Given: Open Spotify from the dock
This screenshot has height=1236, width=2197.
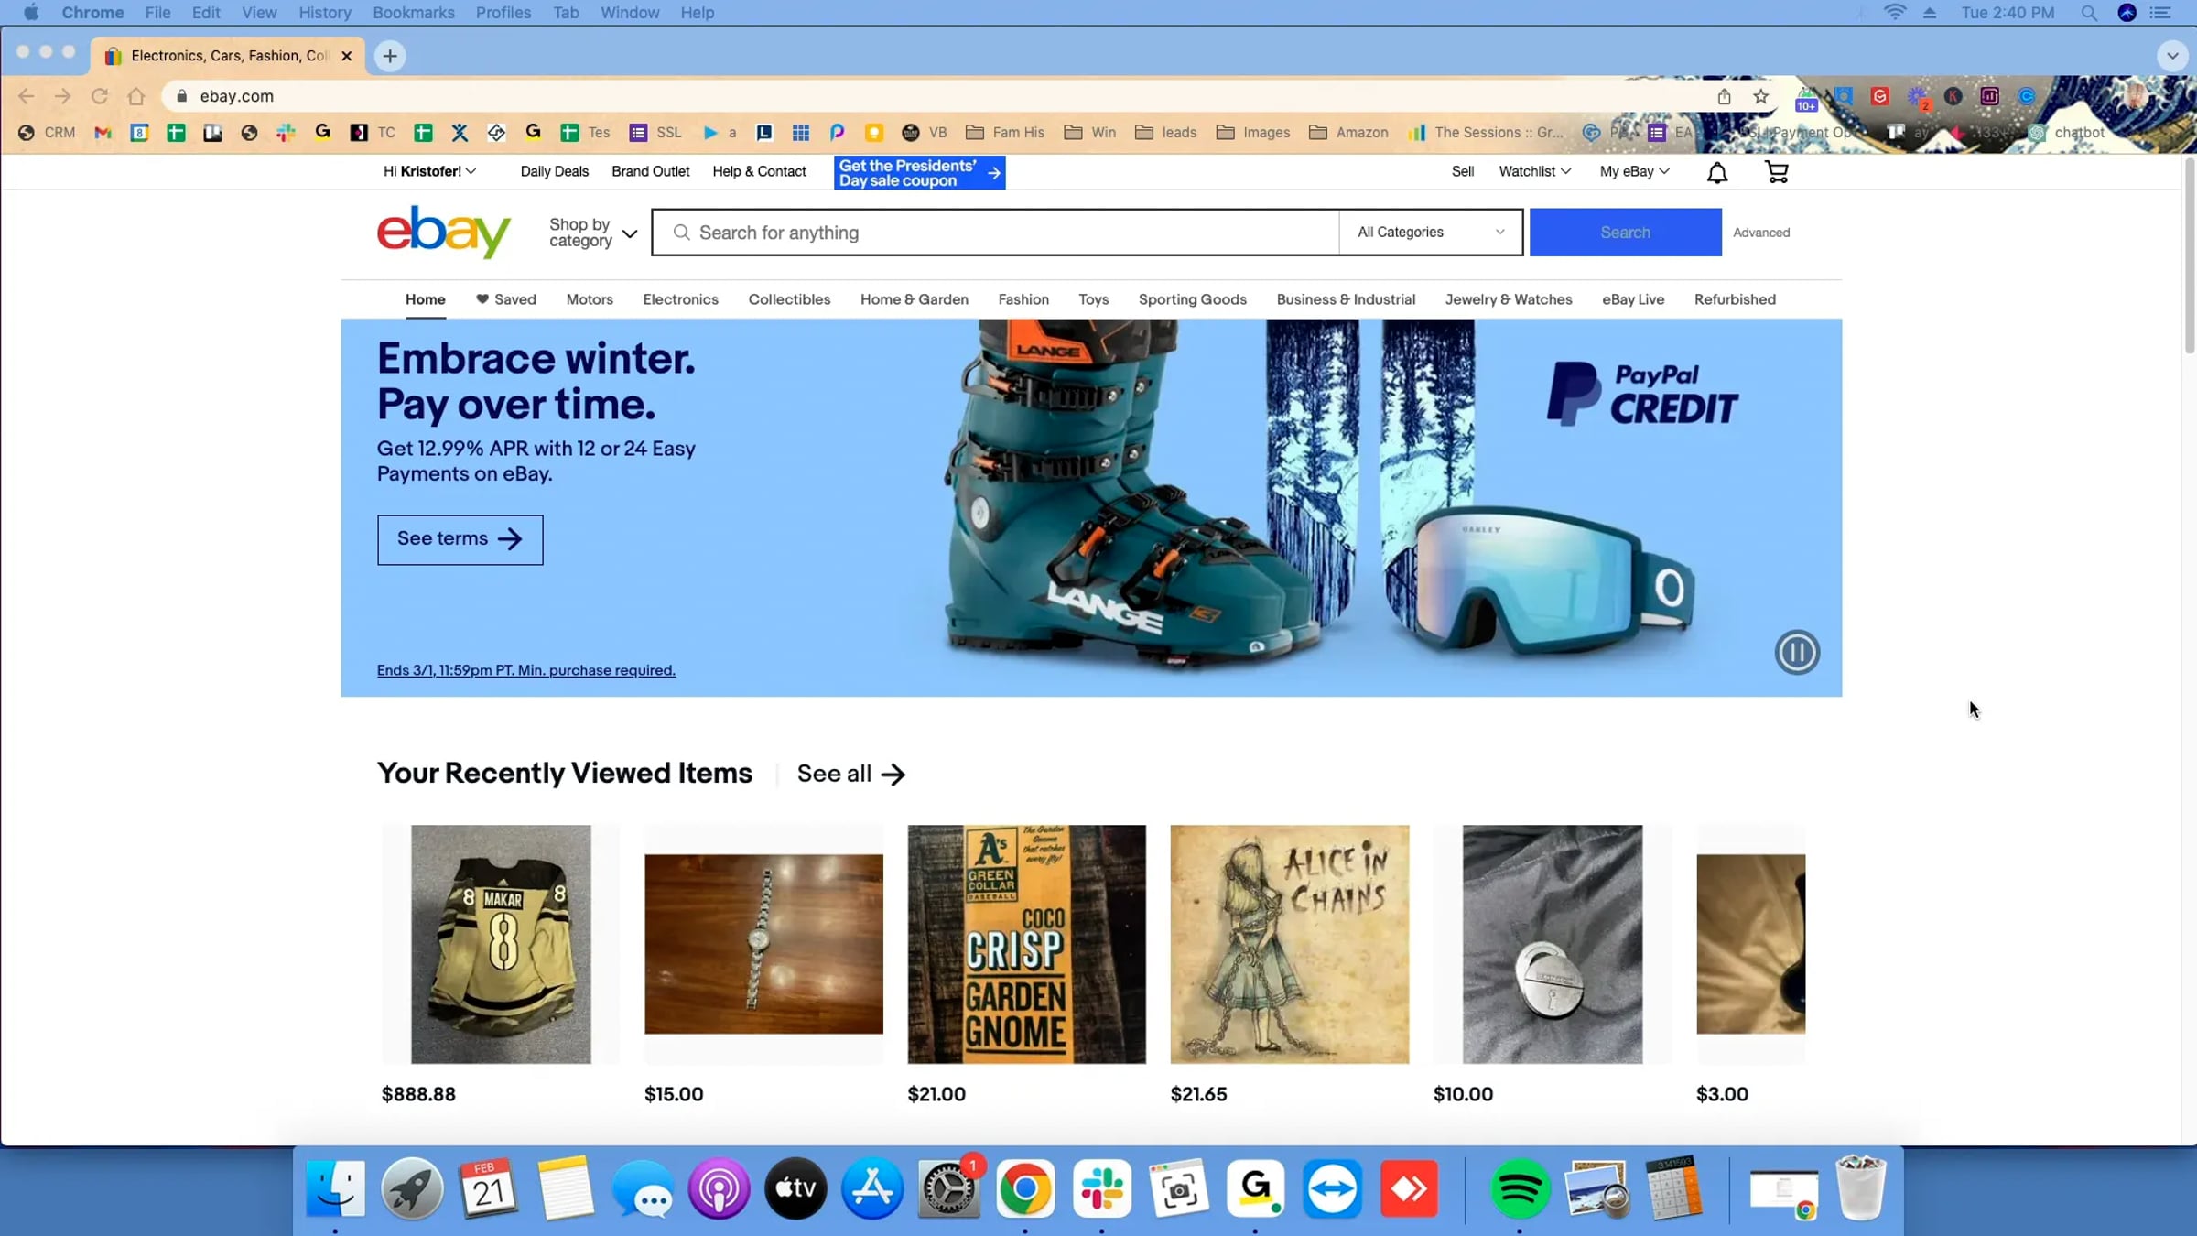Looking at the screenshot, I should pos(1520,1189).
